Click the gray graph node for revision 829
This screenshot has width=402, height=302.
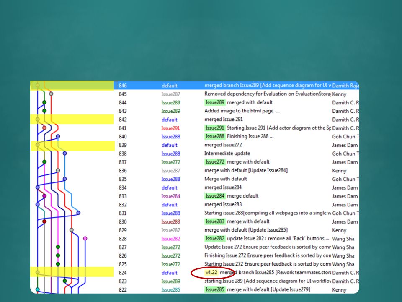(72, 230)
